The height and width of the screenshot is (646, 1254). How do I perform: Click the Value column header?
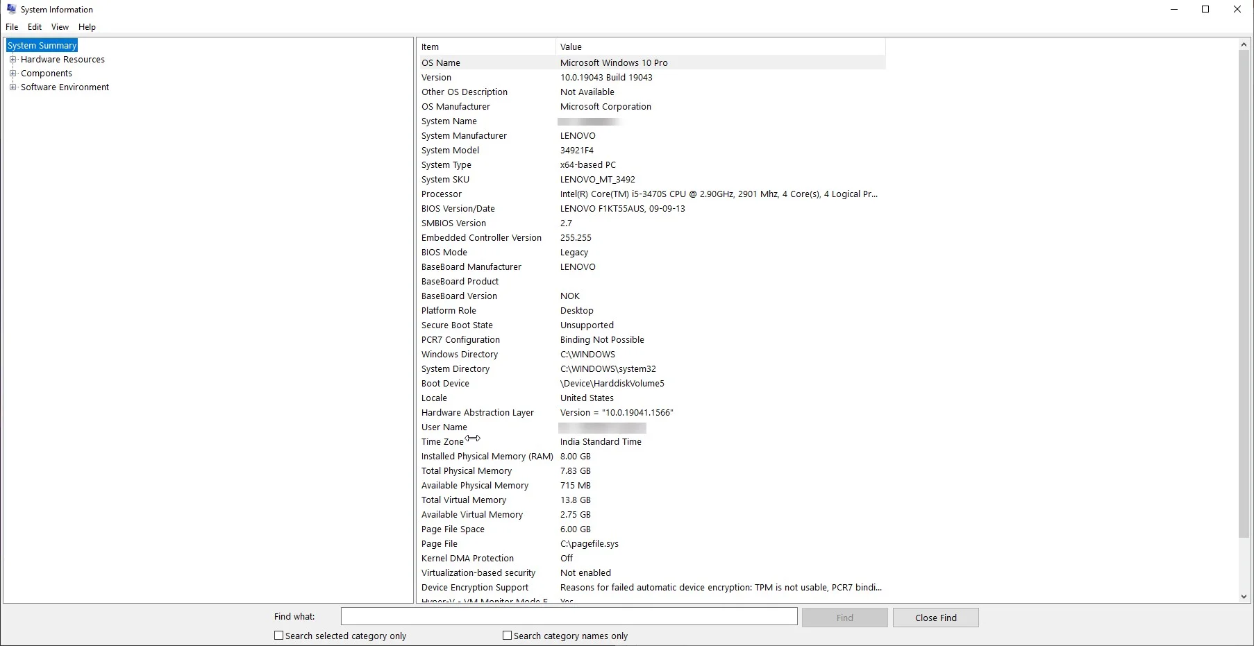tap(721, 46)
